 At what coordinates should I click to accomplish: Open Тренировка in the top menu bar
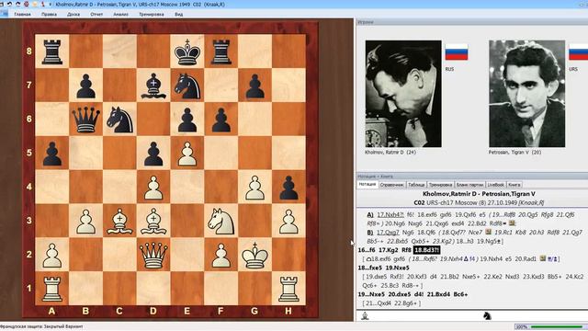[x=151, y=15]
